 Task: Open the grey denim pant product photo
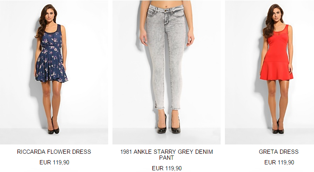click(166, 72)
